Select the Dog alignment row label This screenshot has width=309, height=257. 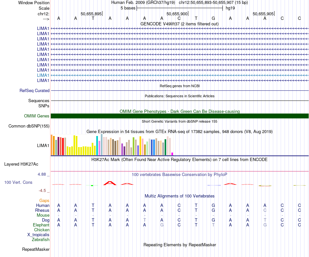[x=46, y=220]
